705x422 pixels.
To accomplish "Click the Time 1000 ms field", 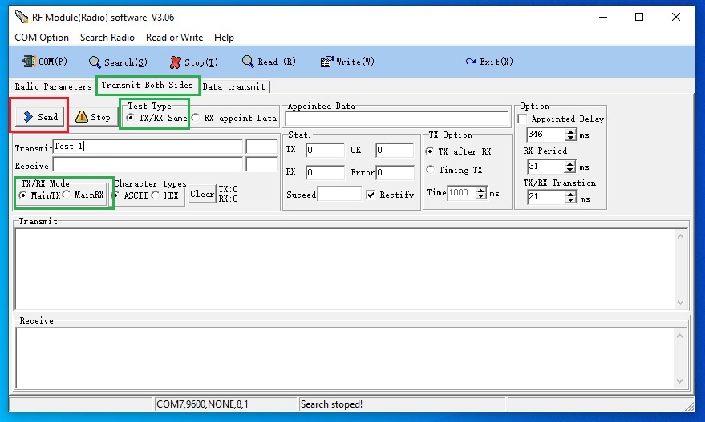I will [462, 193].
